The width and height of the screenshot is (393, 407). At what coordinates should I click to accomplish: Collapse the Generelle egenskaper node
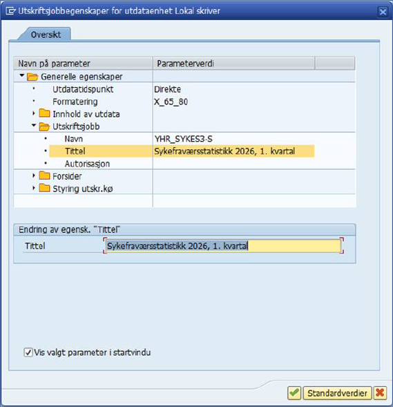[x=22, y=75]
